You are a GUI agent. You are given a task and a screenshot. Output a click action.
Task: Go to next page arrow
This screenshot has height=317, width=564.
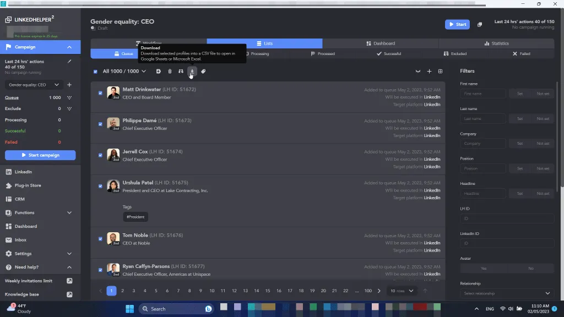click(x=379, y=291)
